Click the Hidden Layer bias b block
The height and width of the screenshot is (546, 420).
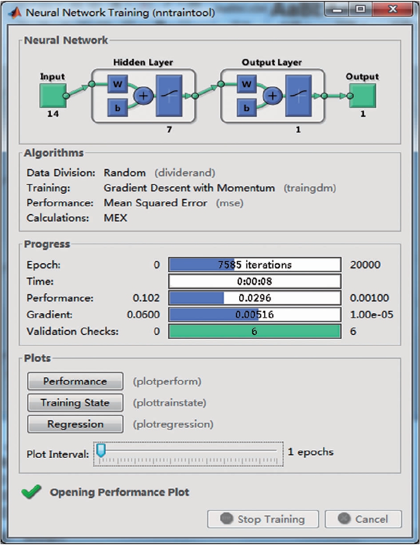118,108
